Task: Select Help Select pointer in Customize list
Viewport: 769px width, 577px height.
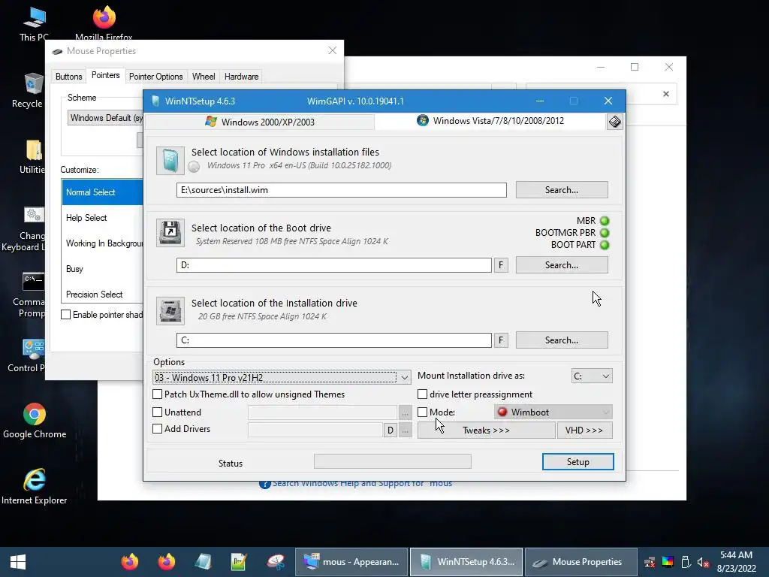Action: [x=102, y=218]
